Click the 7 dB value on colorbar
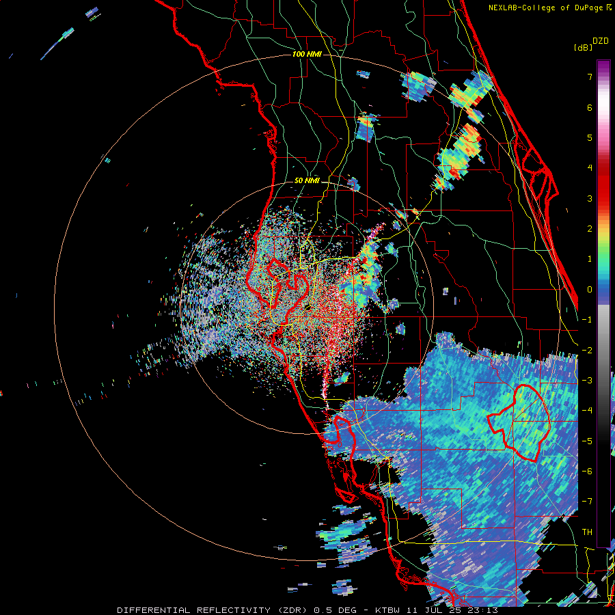This screenshot has width=615, height=615. 590,77
